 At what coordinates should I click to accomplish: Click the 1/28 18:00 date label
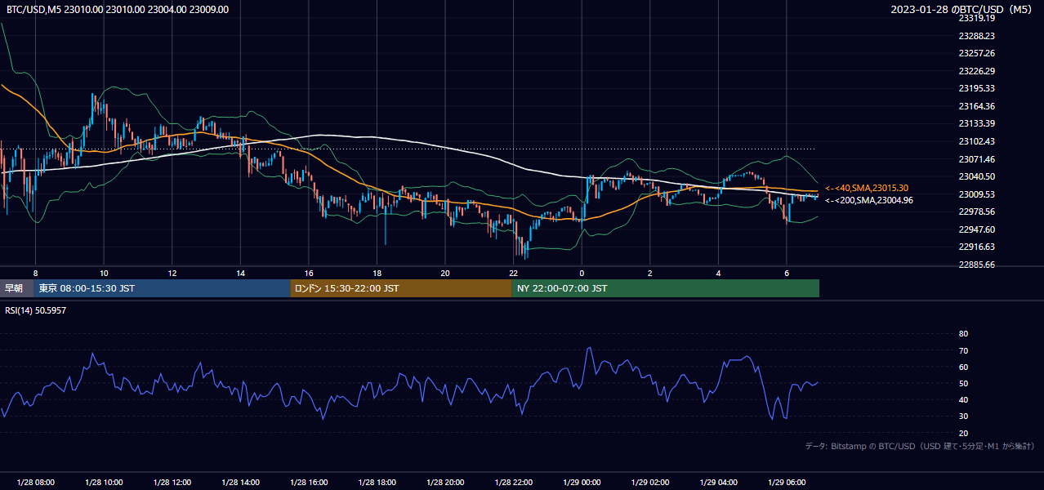[377, 483]
